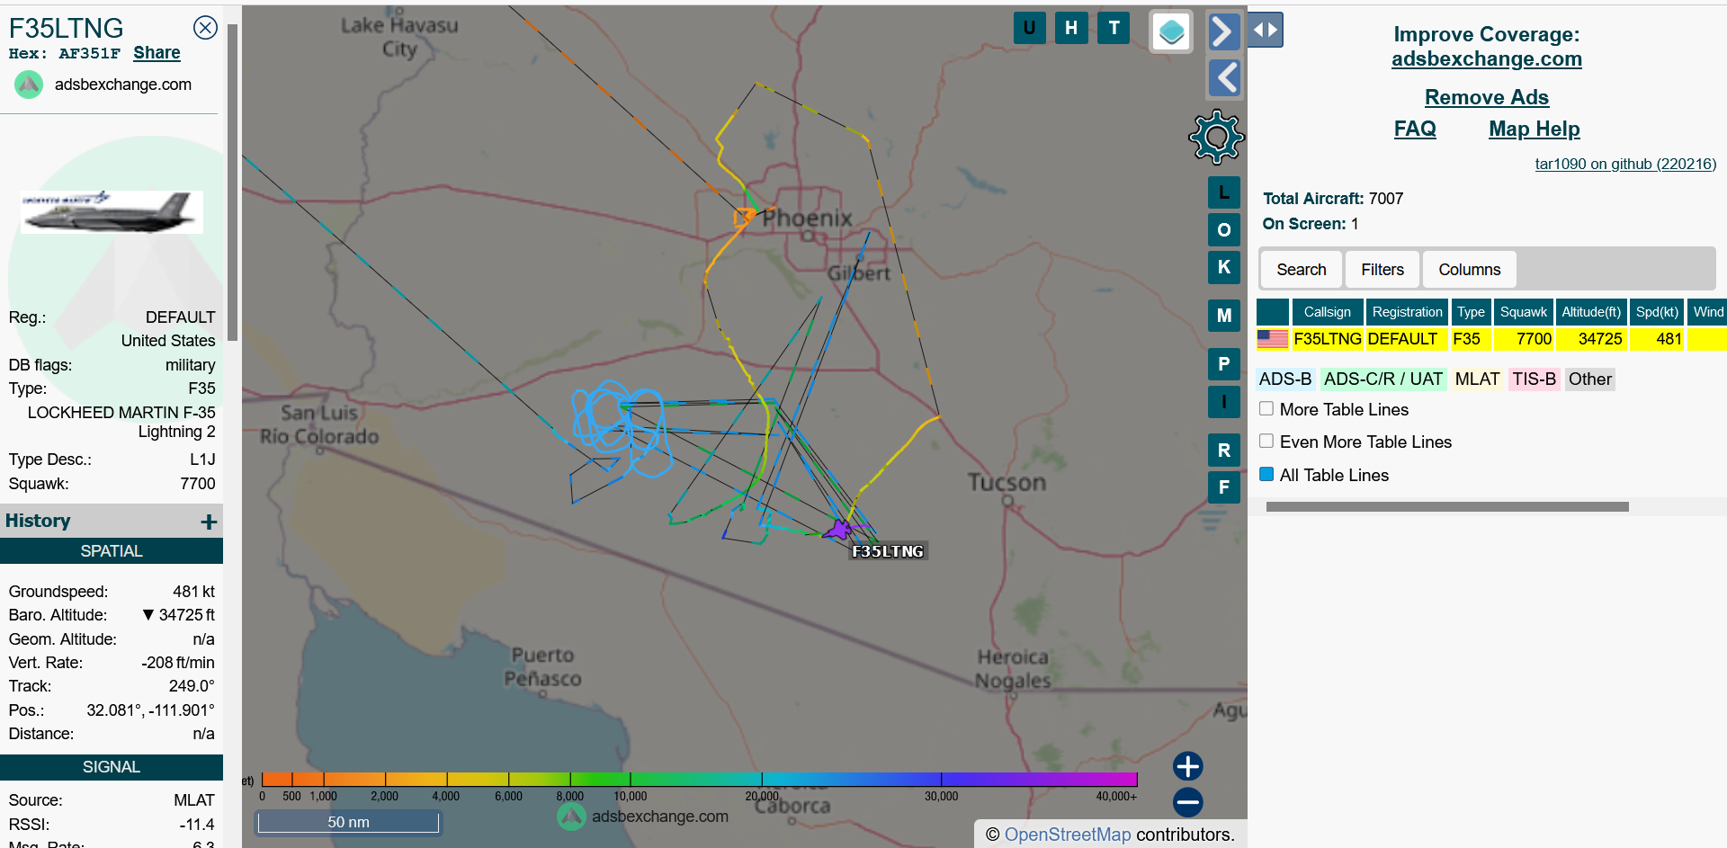Viewport: 1727px width, 848px height.
Task: Click the SIGNAL section header
Action: (112, 767)
